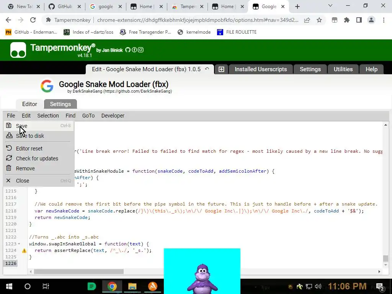Open the Edit menu in editor
This screenshot has width=392, height=294.
pos(26,116)
